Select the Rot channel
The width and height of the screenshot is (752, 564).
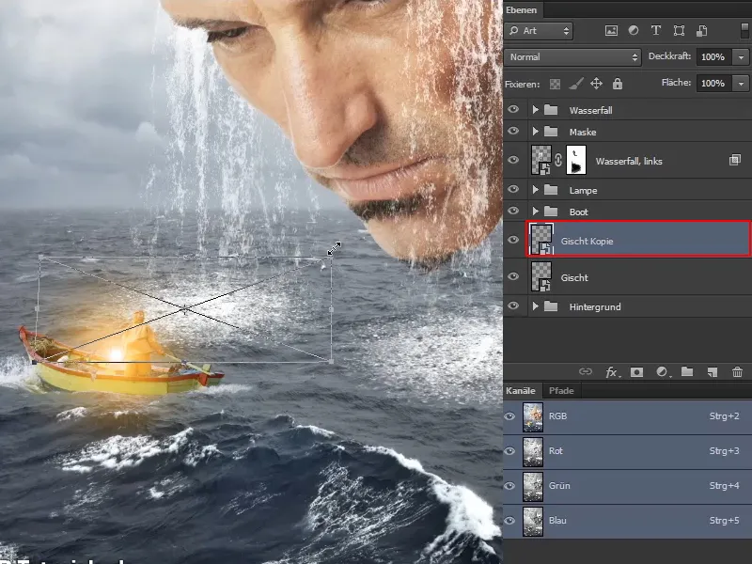click(627, 451)
